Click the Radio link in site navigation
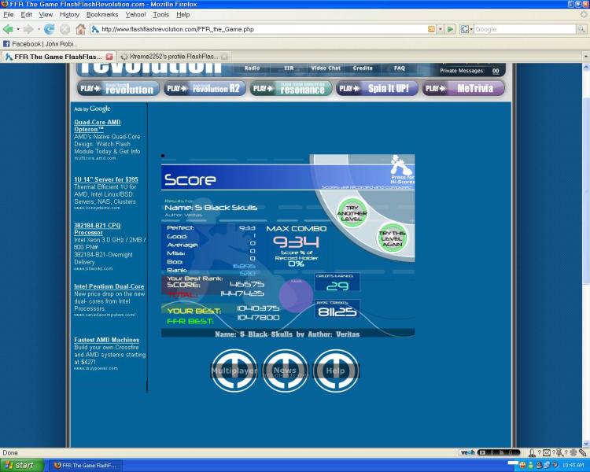Image resolution: width=590 pixels, height=472 pixels. (252, 68)
